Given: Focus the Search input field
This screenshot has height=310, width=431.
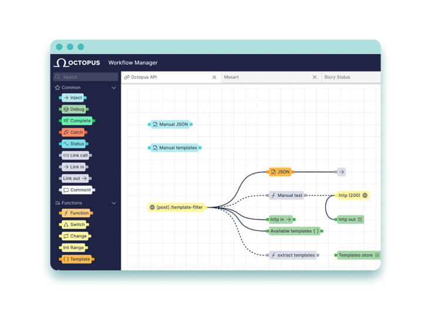Looking at the screenshot, I should pos(86,77).
